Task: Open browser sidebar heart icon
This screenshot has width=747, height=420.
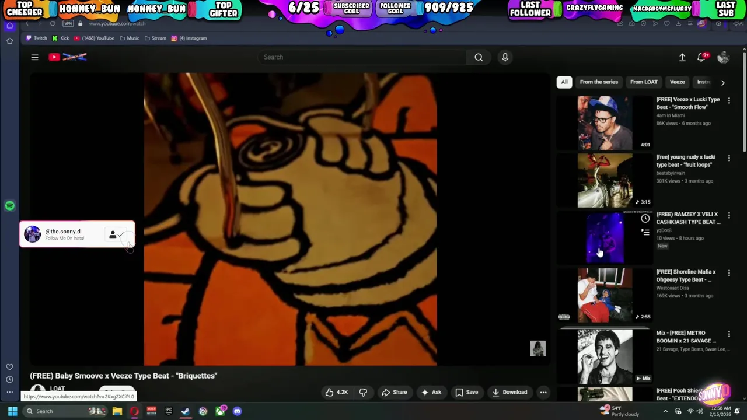Action: 10,367
